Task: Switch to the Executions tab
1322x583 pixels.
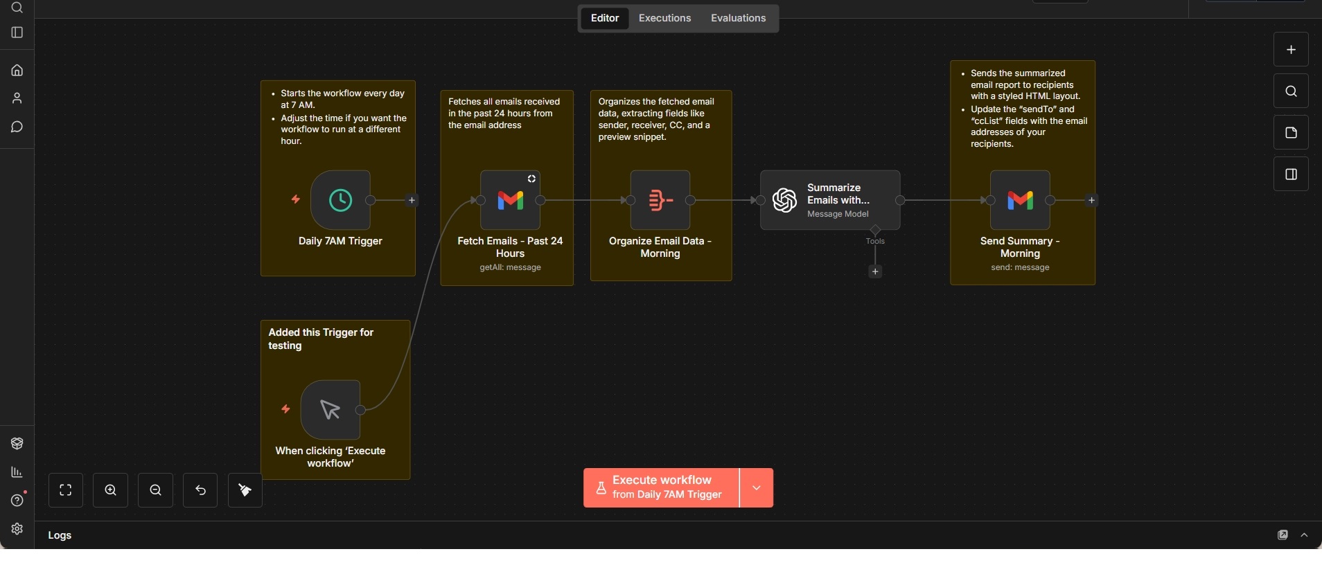Action: tap(664, 18)
